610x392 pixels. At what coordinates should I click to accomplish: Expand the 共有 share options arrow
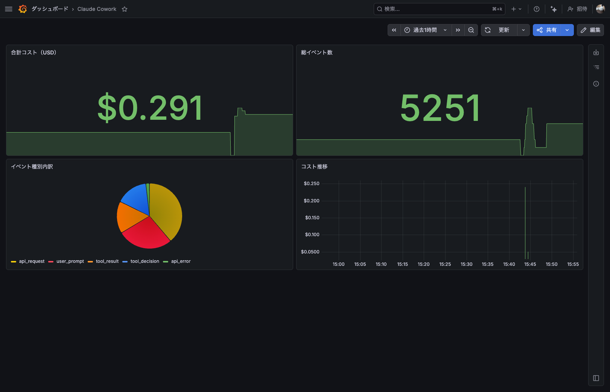tap(567, 30)
